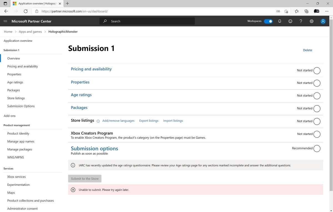This screenshot has height=212, width=333.
Task: Open Partner Center settings gear
Action: pos(312,21)
